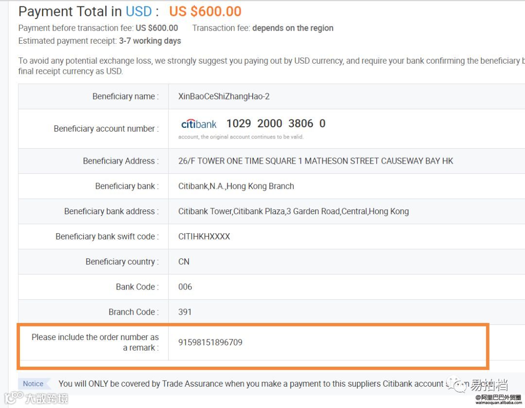Click the 'depends on the region' transaction fee
Screen dimensions: 525x408
pyautogui.click(x=293, y=28)
